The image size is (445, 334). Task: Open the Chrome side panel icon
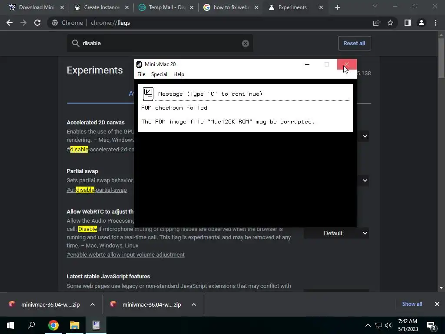pyautogui.click(x=408, y=23)
